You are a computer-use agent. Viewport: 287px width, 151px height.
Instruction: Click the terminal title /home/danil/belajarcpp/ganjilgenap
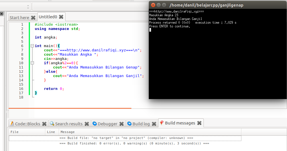(x=206, y=5)
